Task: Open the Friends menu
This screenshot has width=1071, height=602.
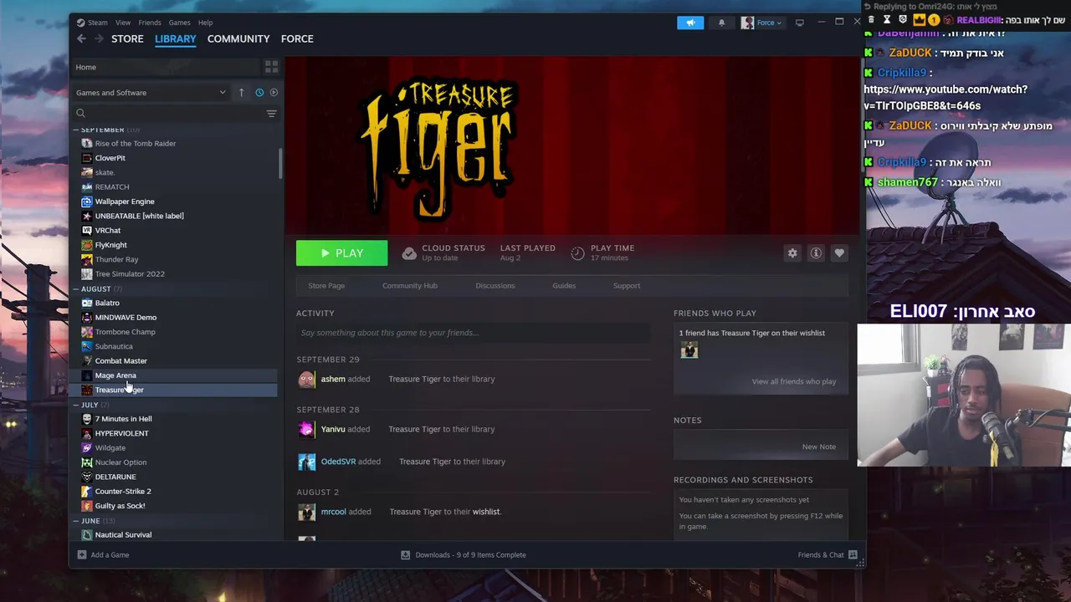Action: click(150, 23)
